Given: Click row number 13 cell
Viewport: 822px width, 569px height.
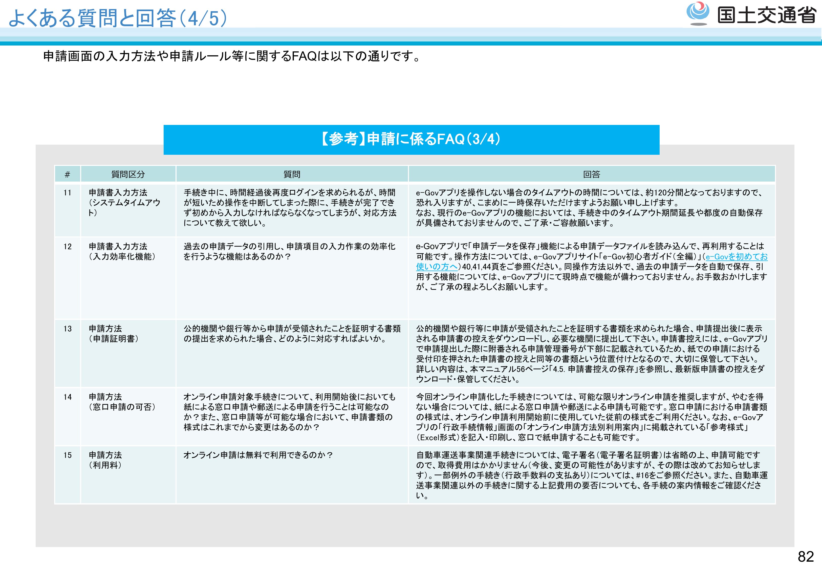Looking at the screenshot, I should click(67, 329).
